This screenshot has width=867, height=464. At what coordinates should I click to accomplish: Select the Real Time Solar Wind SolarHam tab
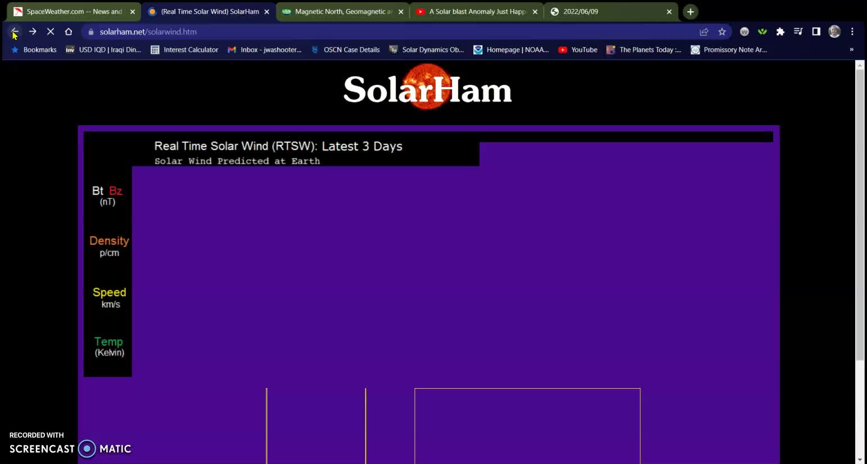pyautogui.click(x=209, y=12)
